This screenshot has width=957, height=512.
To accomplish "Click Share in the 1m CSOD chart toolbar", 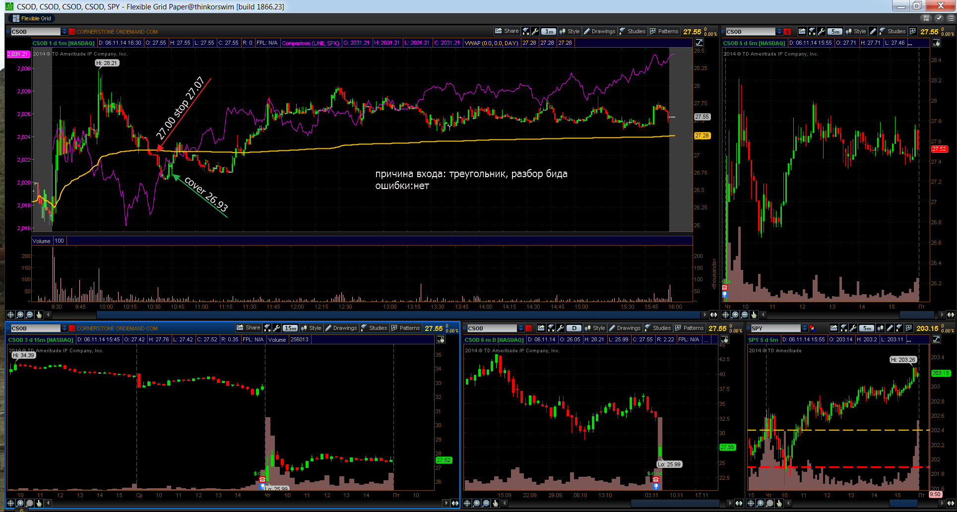I will (507, 31).
